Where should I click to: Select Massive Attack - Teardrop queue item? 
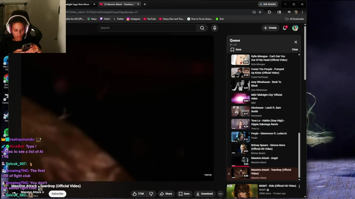click(262, 173)
